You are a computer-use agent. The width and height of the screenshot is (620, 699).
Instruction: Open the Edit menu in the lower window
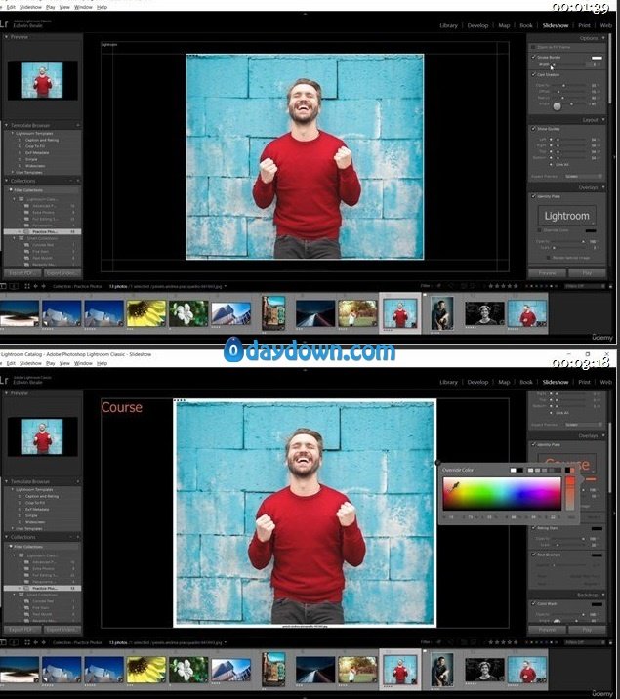(x=11, y=363)
